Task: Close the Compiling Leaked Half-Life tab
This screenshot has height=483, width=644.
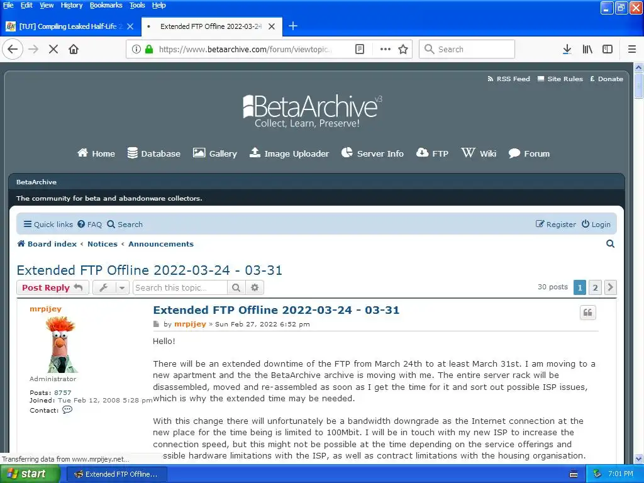Action: click(130, 26)
